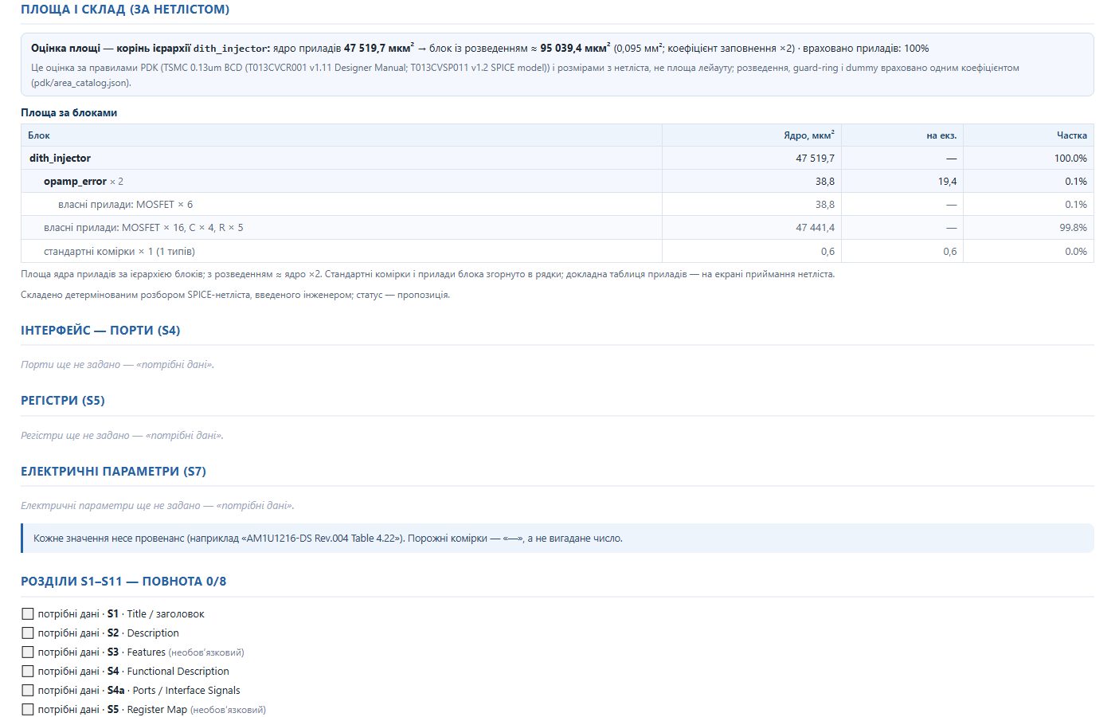1115x717 pixels.
Task: Click the 'ІНТЕРФЕЙС — ПОРТИ (S4)' heading
Action: coord(100,330)
